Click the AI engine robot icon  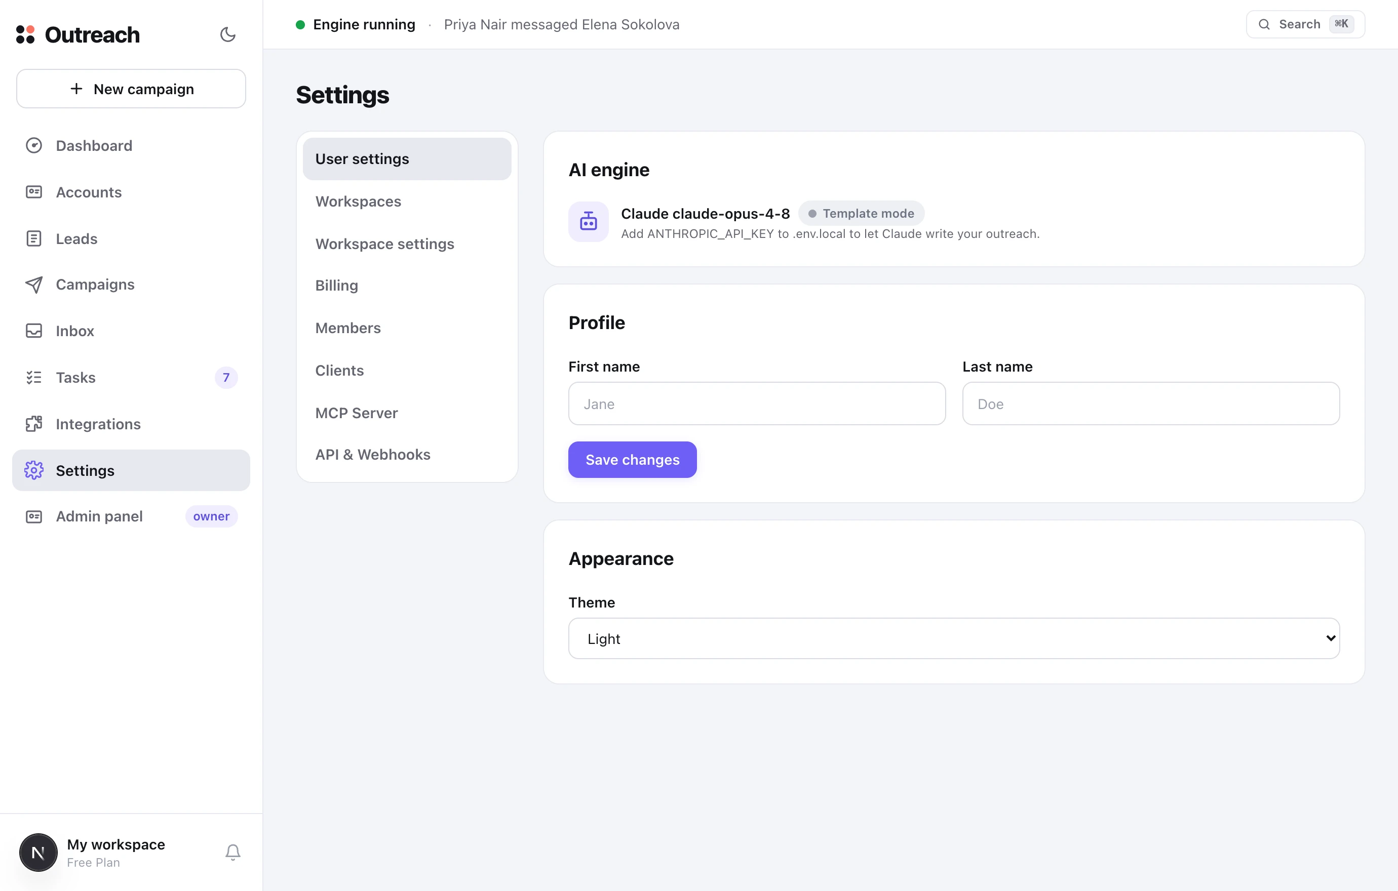coord(588,222)
